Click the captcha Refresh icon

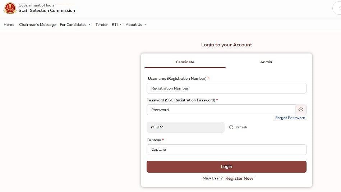click(x=231, y=127)
